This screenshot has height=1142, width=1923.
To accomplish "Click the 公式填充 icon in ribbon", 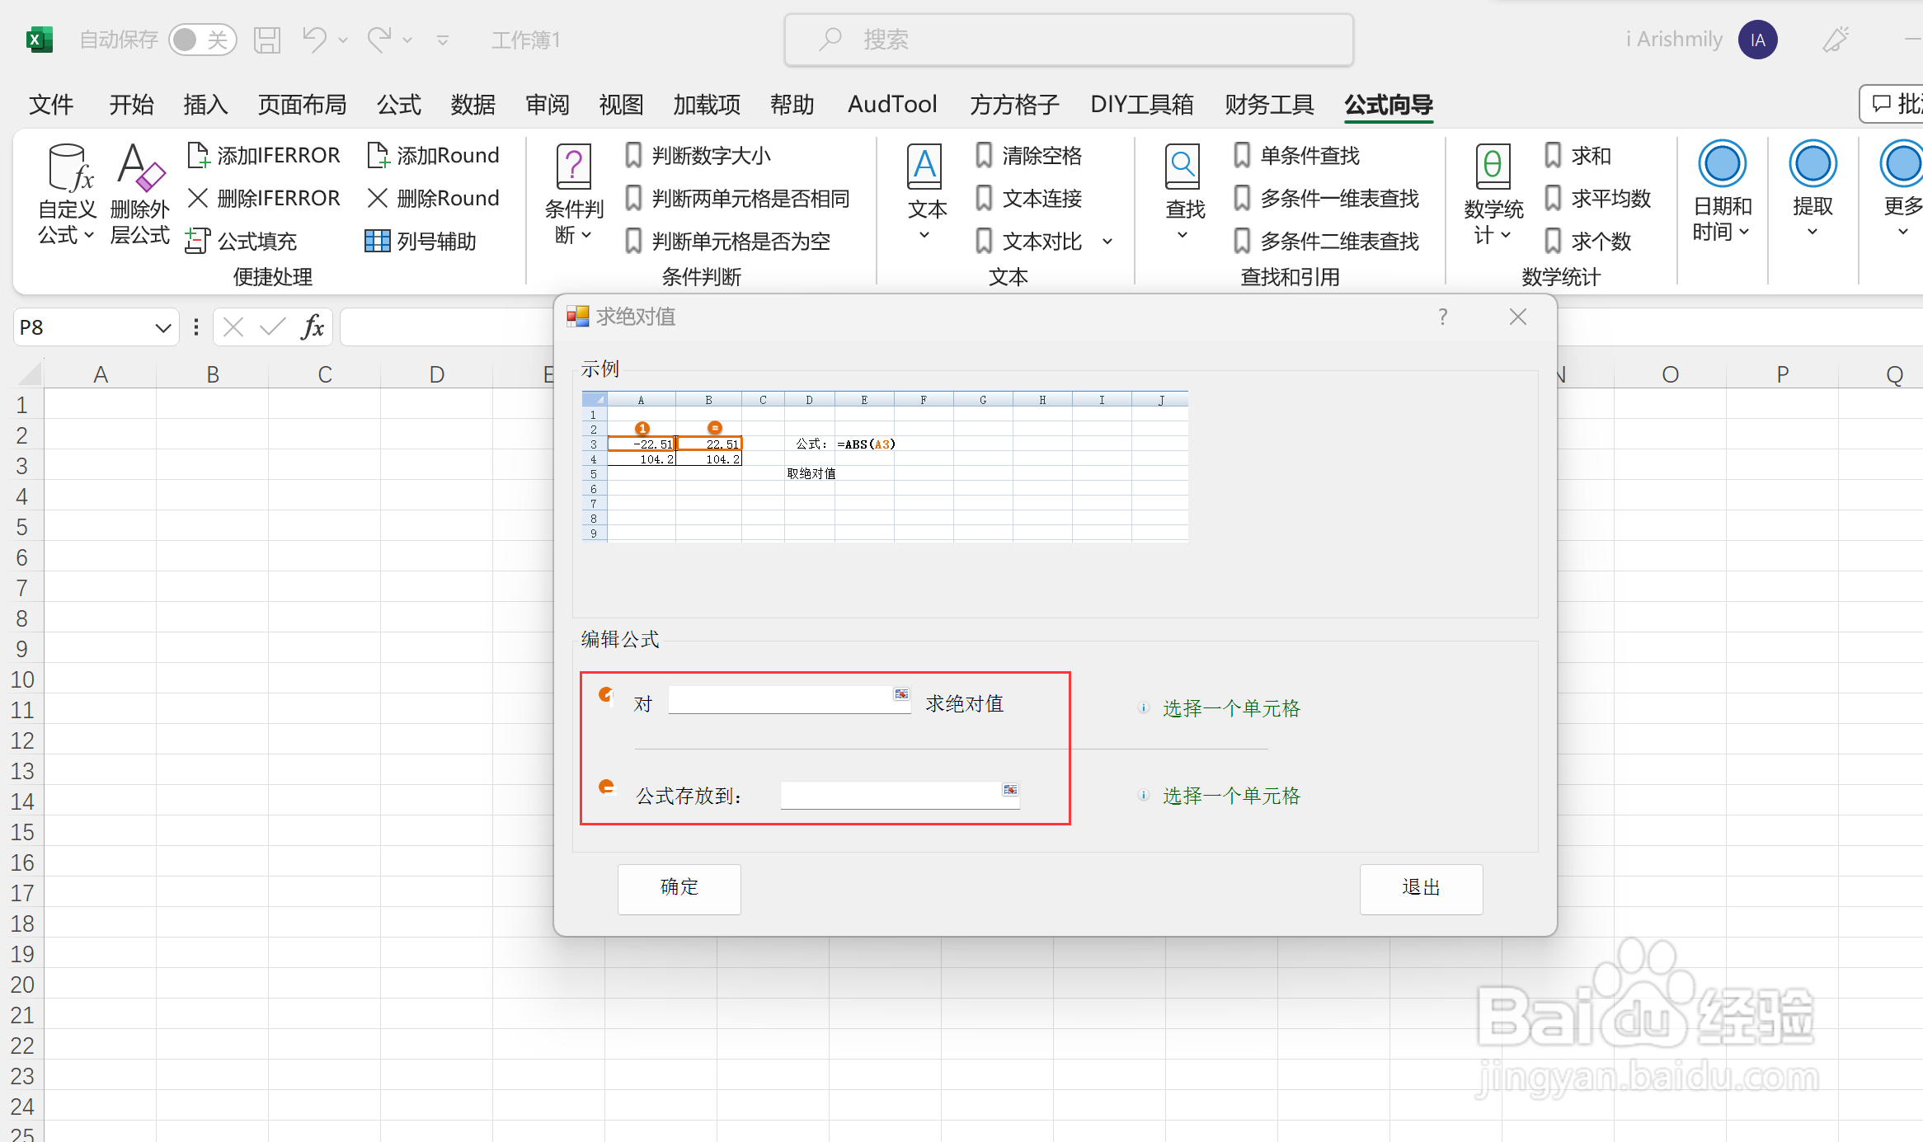I will click(x=198, y=241).
